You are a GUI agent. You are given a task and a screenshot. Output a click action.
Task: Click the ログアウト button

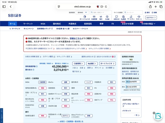click(151, 18)
